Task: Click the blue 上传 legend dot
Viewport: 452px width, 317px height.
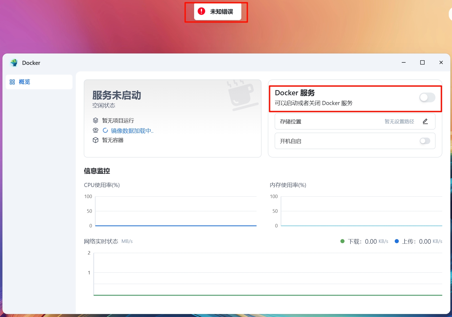Action: pyautogui.click(x=397, y=241)
